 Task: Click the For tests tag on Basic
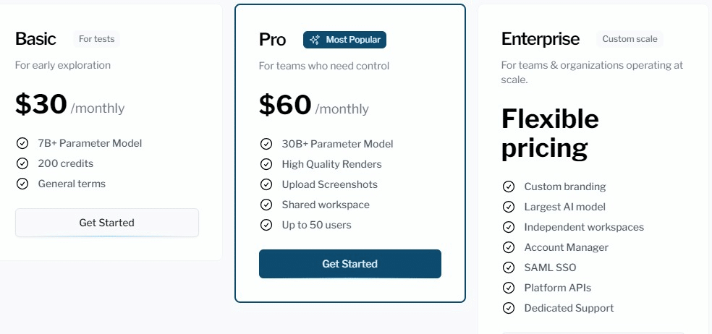pos(96,39)
